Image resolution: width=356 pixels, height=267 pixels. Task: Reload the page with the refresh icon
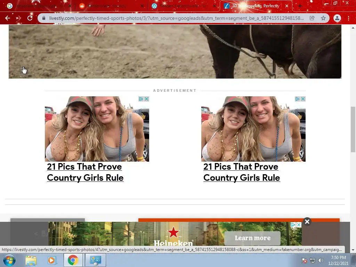[30, 18]
